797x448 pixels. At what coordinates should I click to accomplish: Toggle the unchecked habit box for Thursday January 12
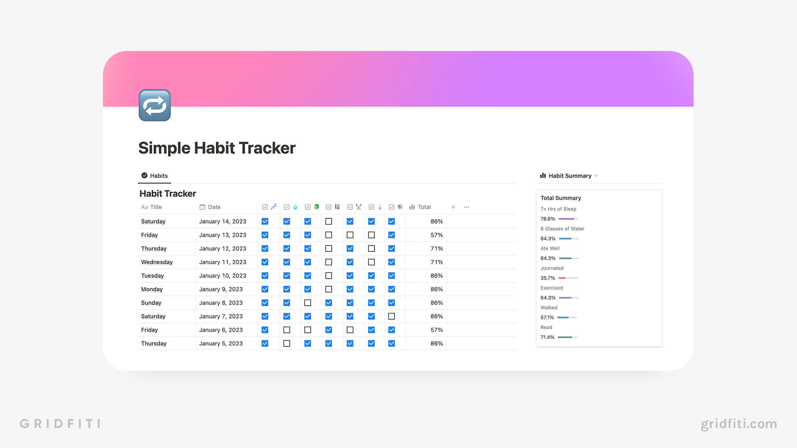pos(328,248)
